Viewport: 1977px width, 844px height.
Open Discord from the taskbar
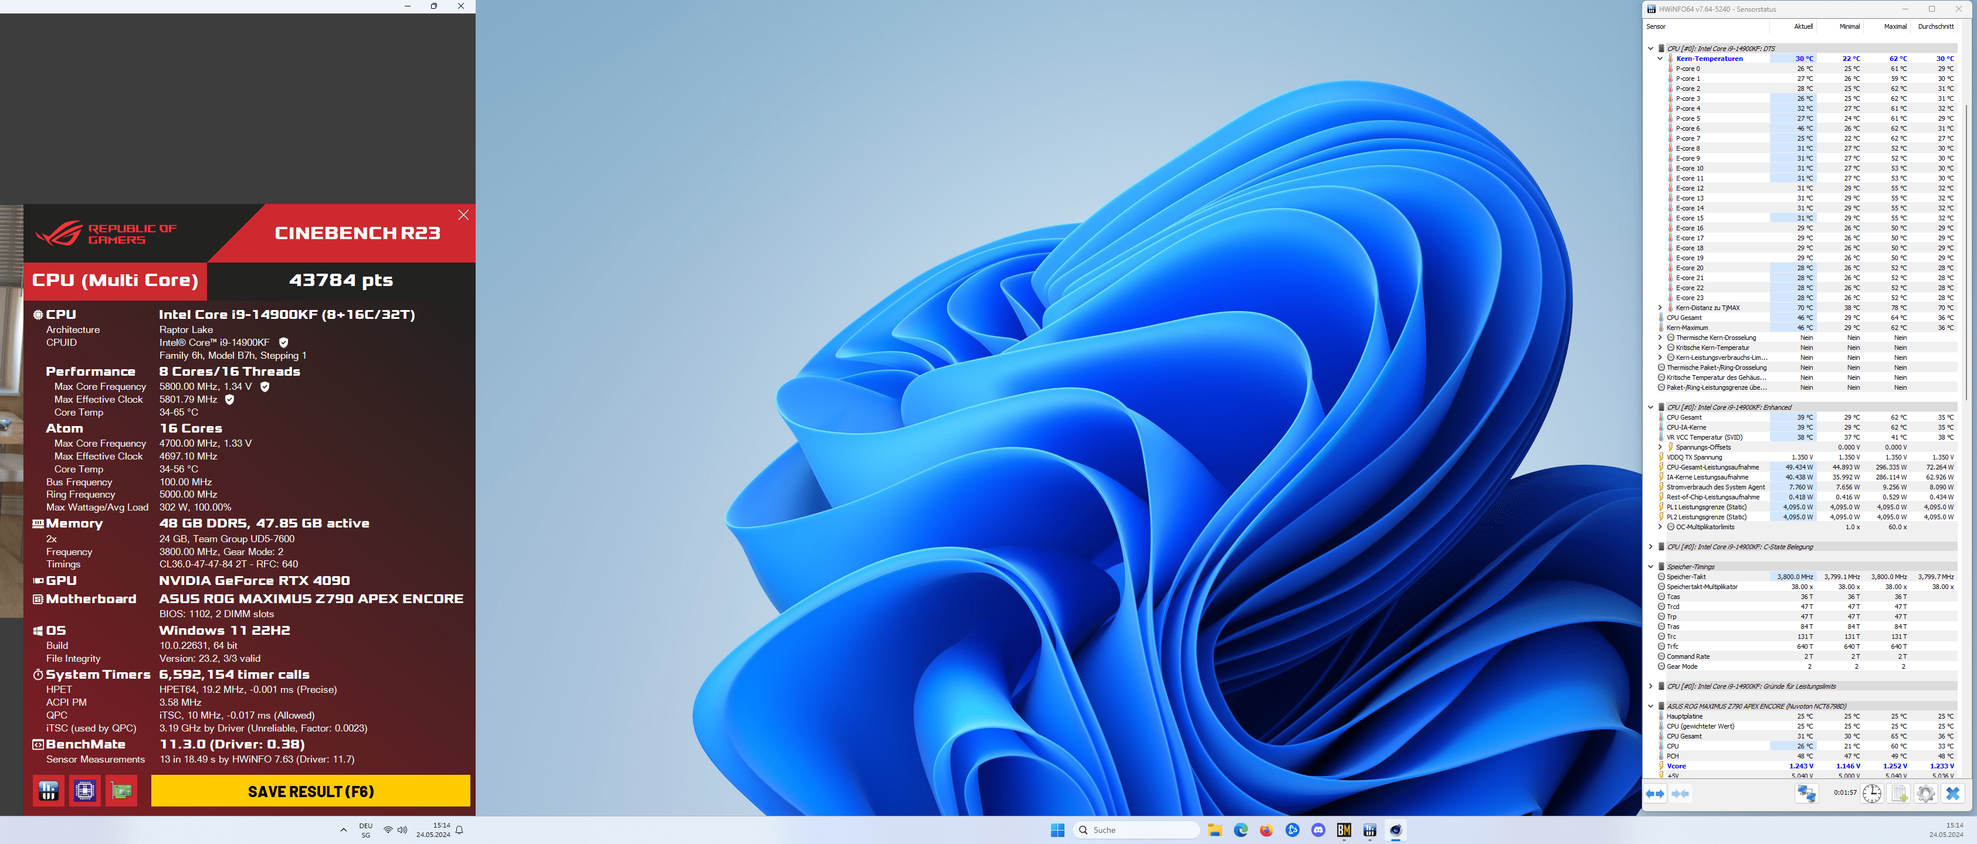pos(1318,830)
